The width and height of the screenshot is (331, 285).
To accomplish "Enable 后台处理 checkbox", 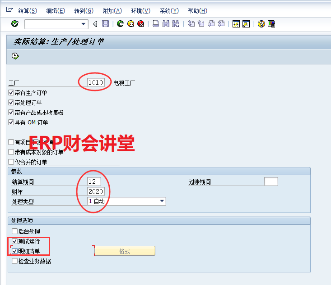I will 14,231.
